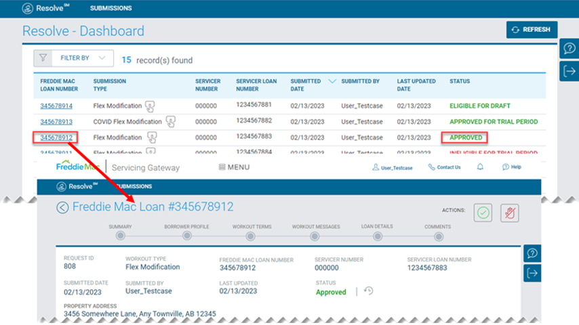Click the Resolve logo icon in top bar
This screenshot has width=579, height=325.
tap(28, 8)
